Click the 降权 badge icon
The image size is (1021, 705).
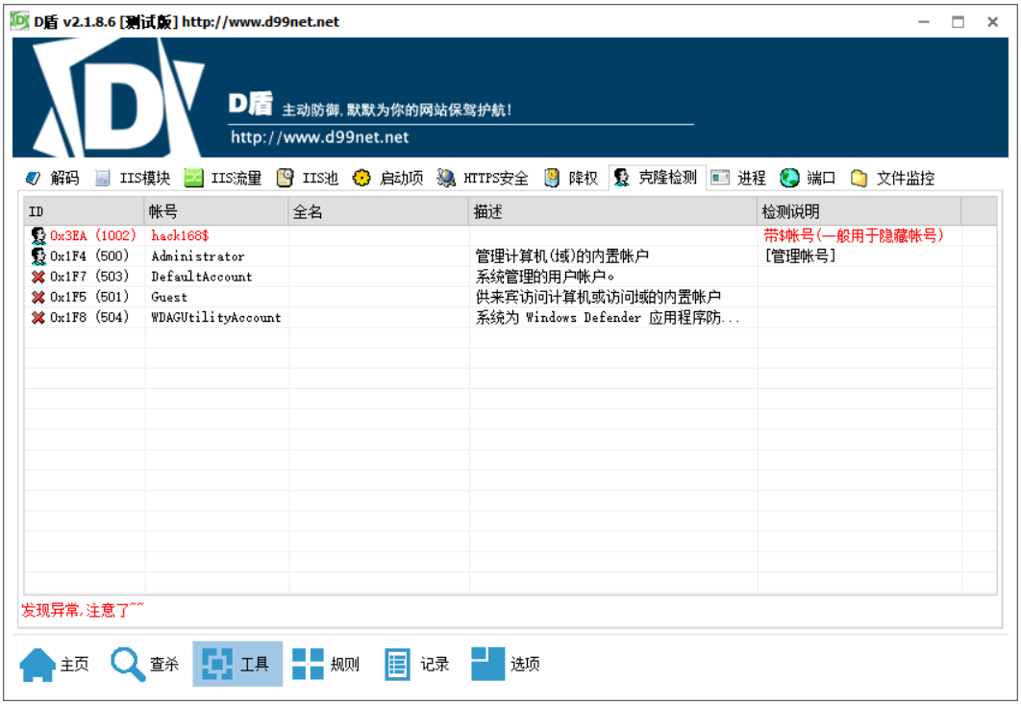[x=552, y=178]
